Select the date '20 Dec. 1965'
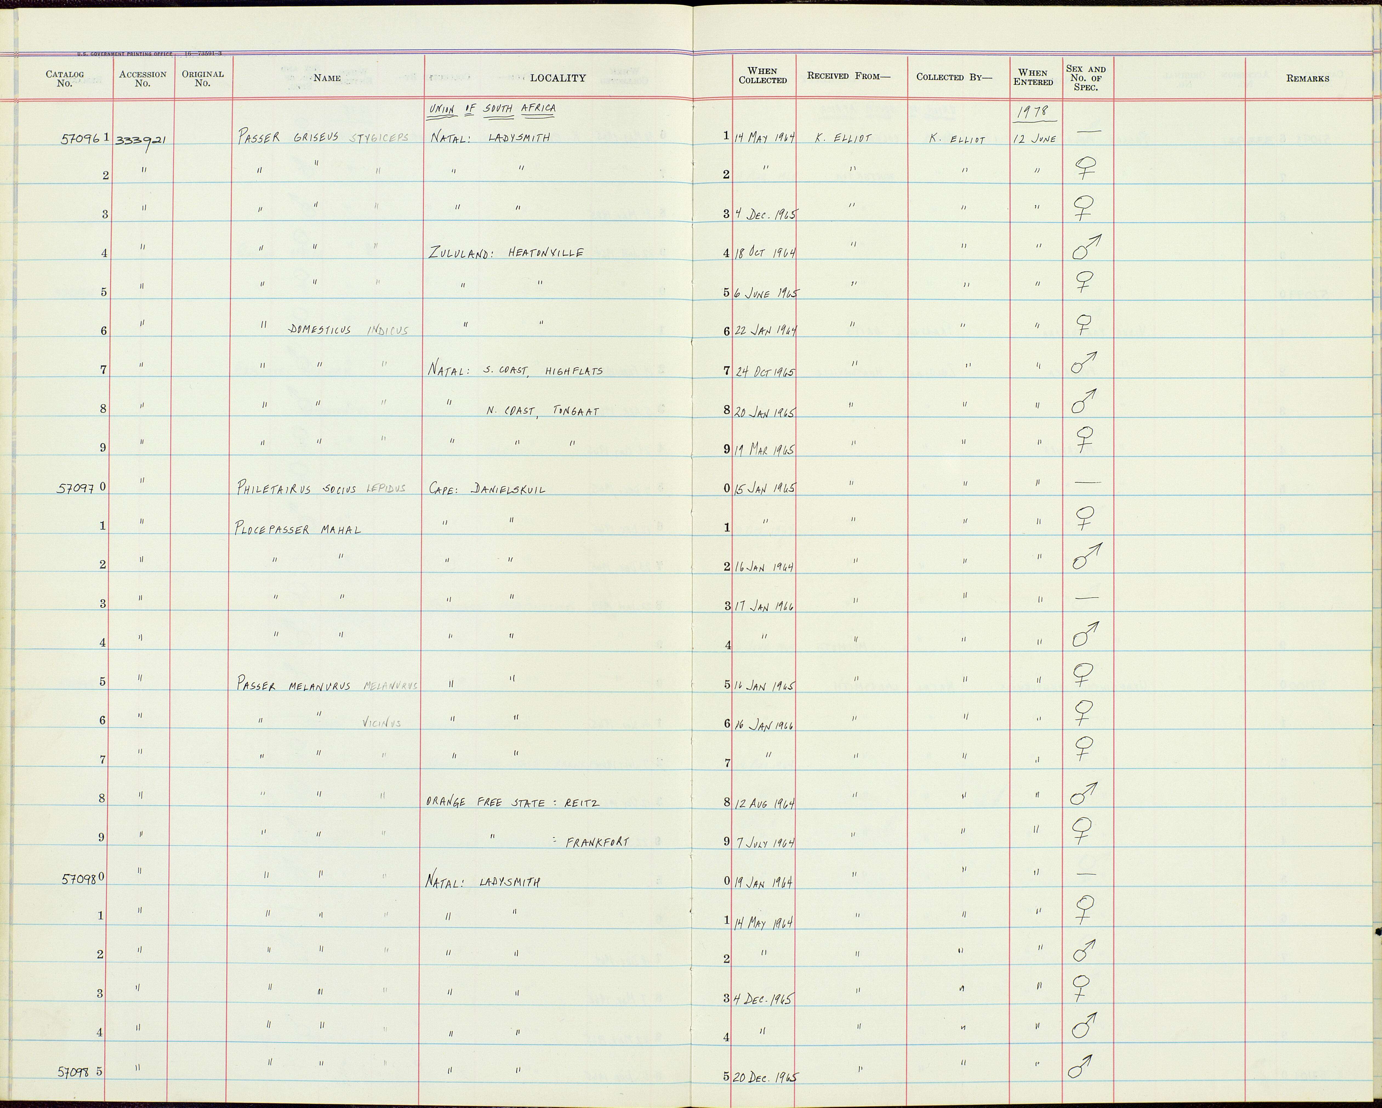Image resolution: width=1382 pixels, height=1108 pixels. (x=766, y=1078)
